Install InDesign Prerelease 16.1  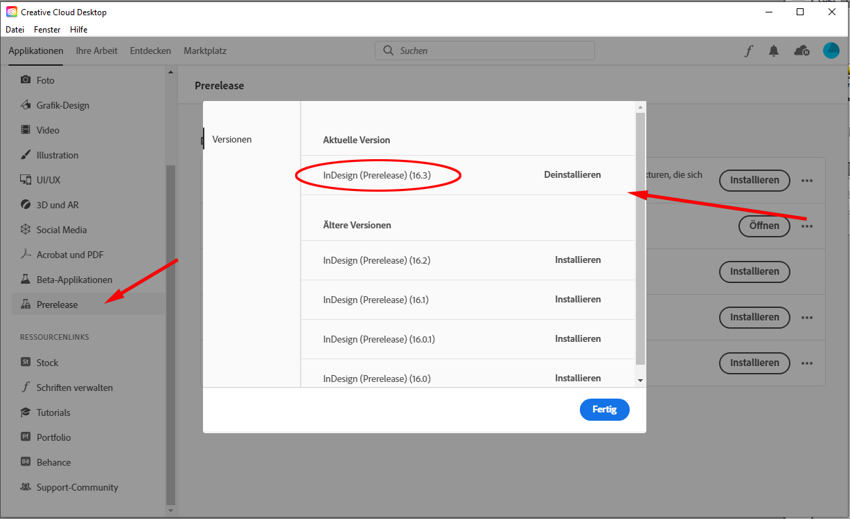578,299
